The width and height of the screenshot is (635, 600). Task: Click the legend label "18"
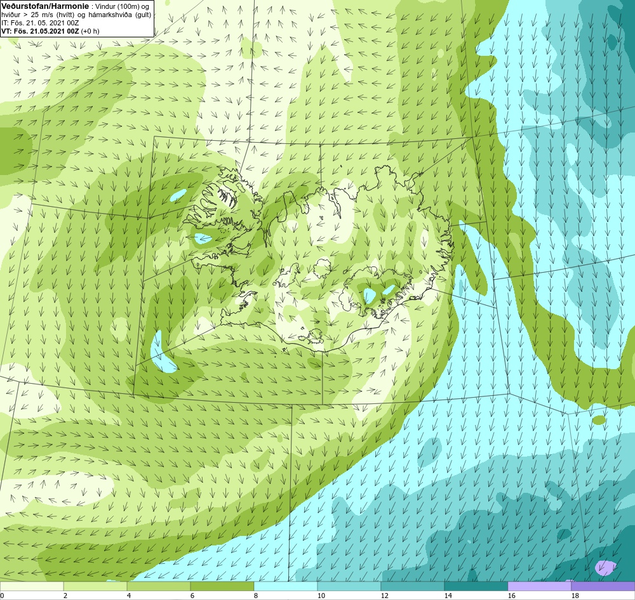click(x=575, y=596)
